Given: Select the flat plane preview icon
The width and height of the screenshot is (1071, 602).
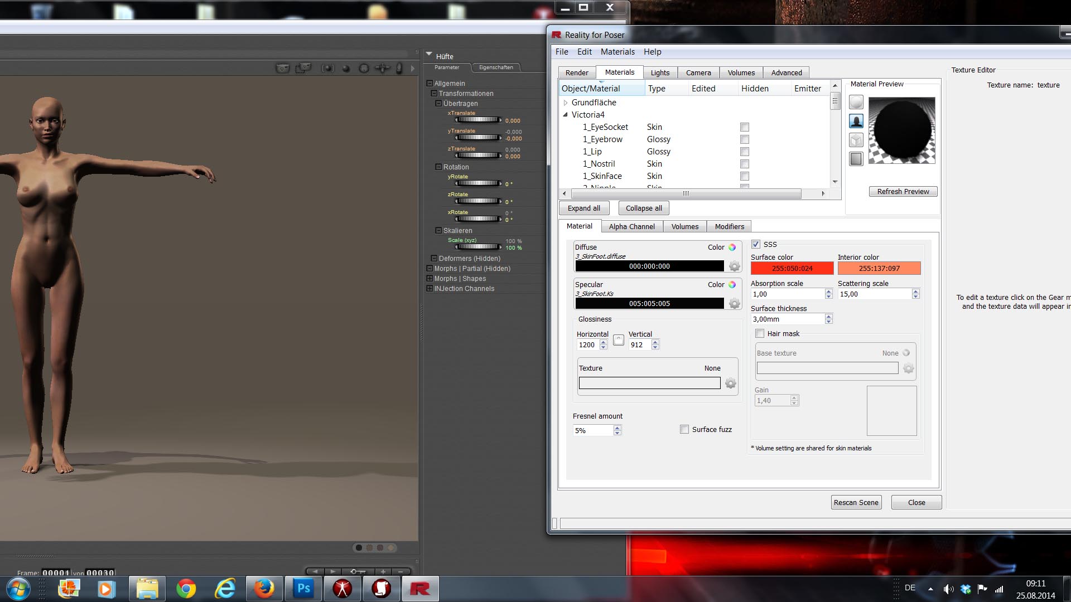Looking at the screenshot, I should point(856,159).
